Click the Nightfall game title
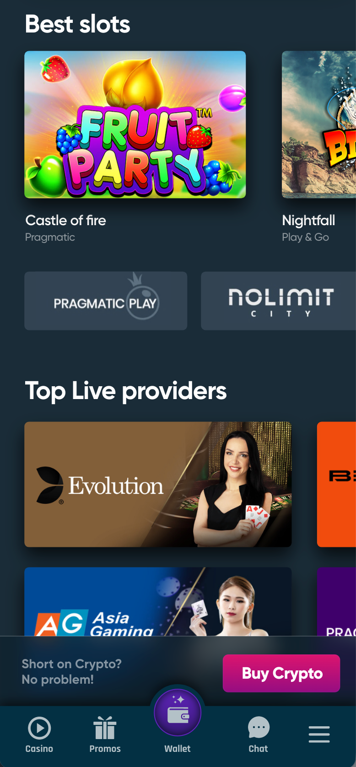The image size is (356, 767). coord(308,221)
